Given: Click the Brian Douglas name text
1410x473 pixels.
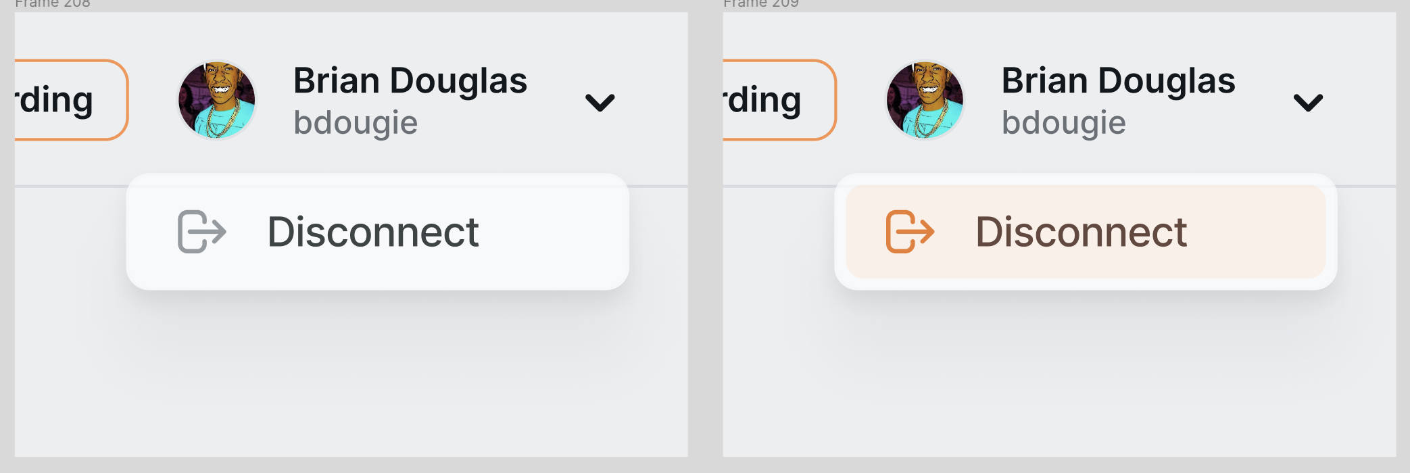Looking at the screenshot, I should 411,79.
